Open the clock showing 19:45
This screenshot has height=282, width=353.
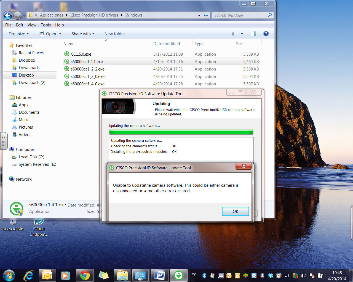(337, 276)
